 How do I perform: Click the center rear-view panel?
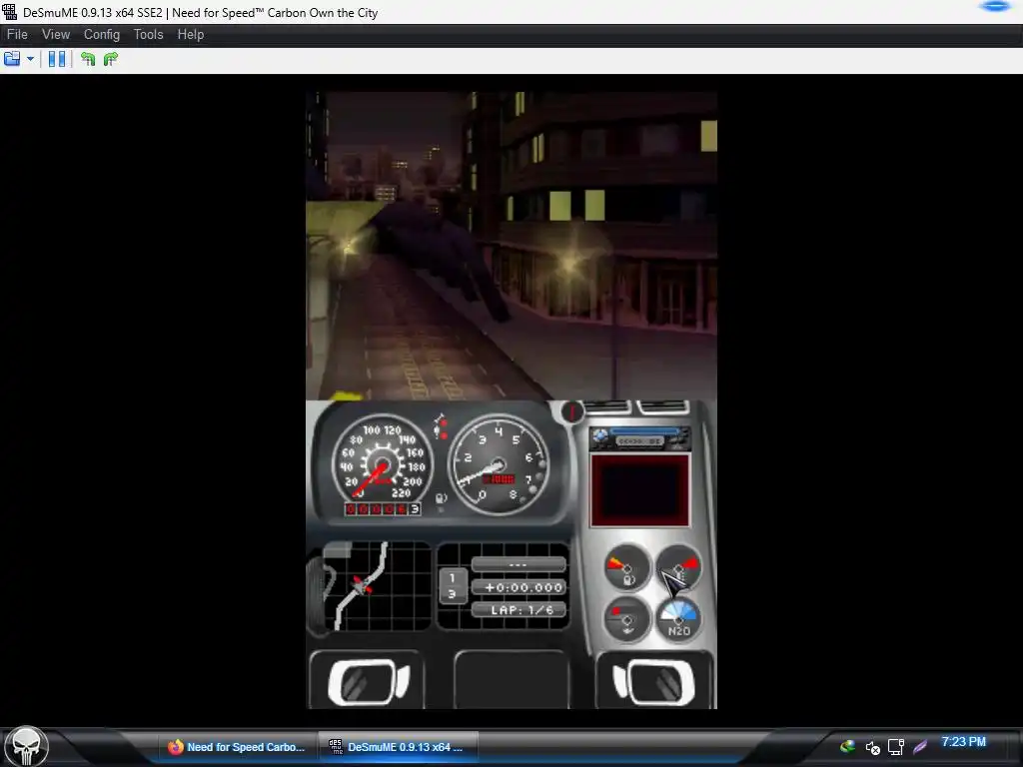(511, 679)
